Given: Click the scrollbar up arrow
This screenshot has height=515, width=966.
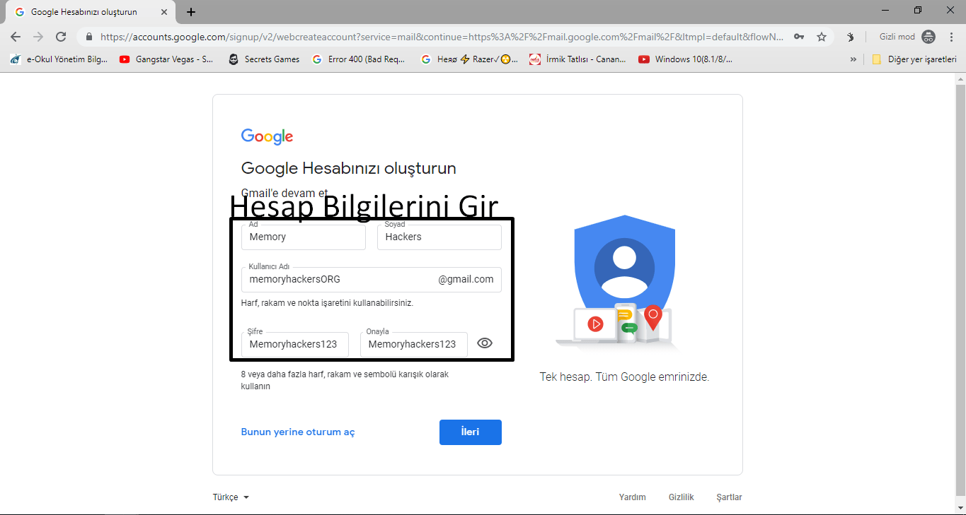Looking at the screenshot, I should tap(960, 78).
